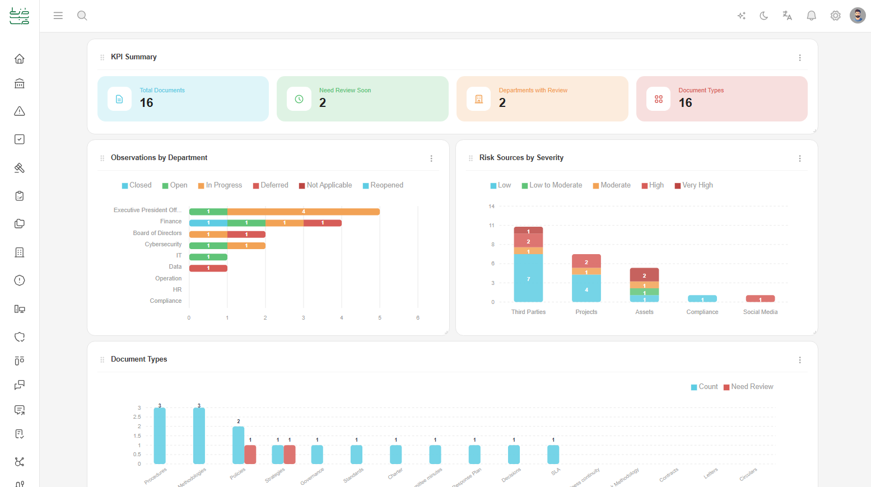Toggle the Very High legend series

(693, 185)
